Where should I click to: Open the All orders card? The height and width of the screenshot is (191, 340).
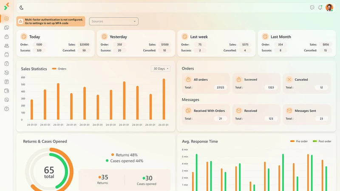[206, 83]
